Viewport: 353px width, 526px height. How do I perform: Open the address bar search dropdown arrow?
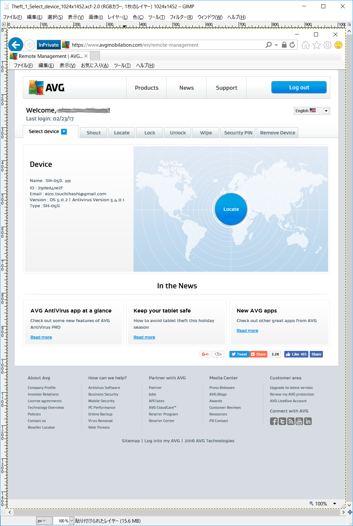276,45
